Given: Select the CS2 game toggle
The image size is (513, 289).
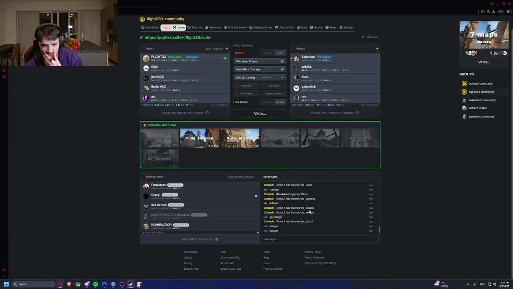Looking at the screenshot, I should tap(280, 53).
